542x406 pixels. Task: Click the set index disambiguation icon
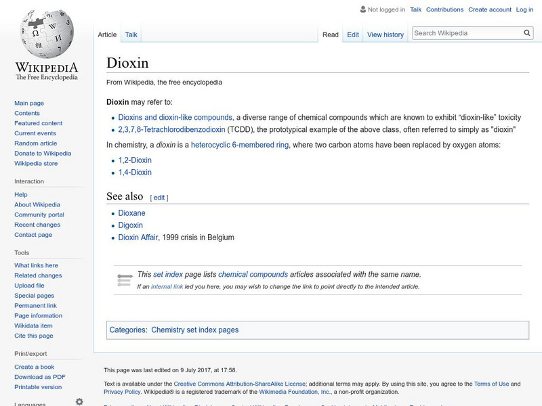coord(125,279)
